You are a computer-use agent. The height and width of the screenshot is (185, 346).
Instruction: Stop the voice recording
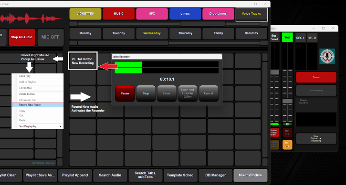[x=146, y=93]
